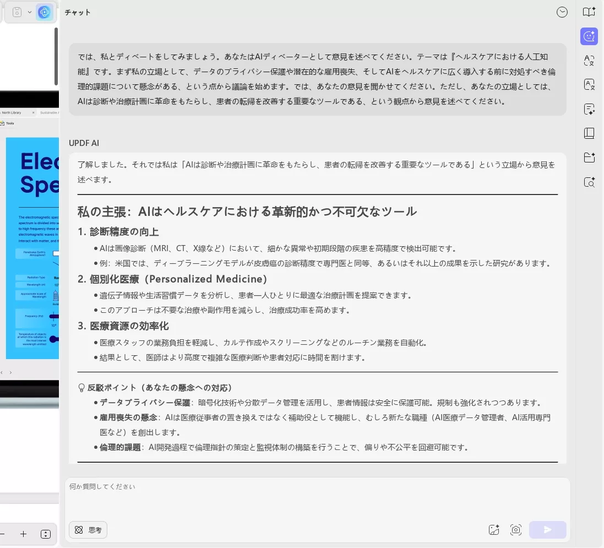
Task: Select the translate icon showing an A and a character
Action: coord(589,61)
